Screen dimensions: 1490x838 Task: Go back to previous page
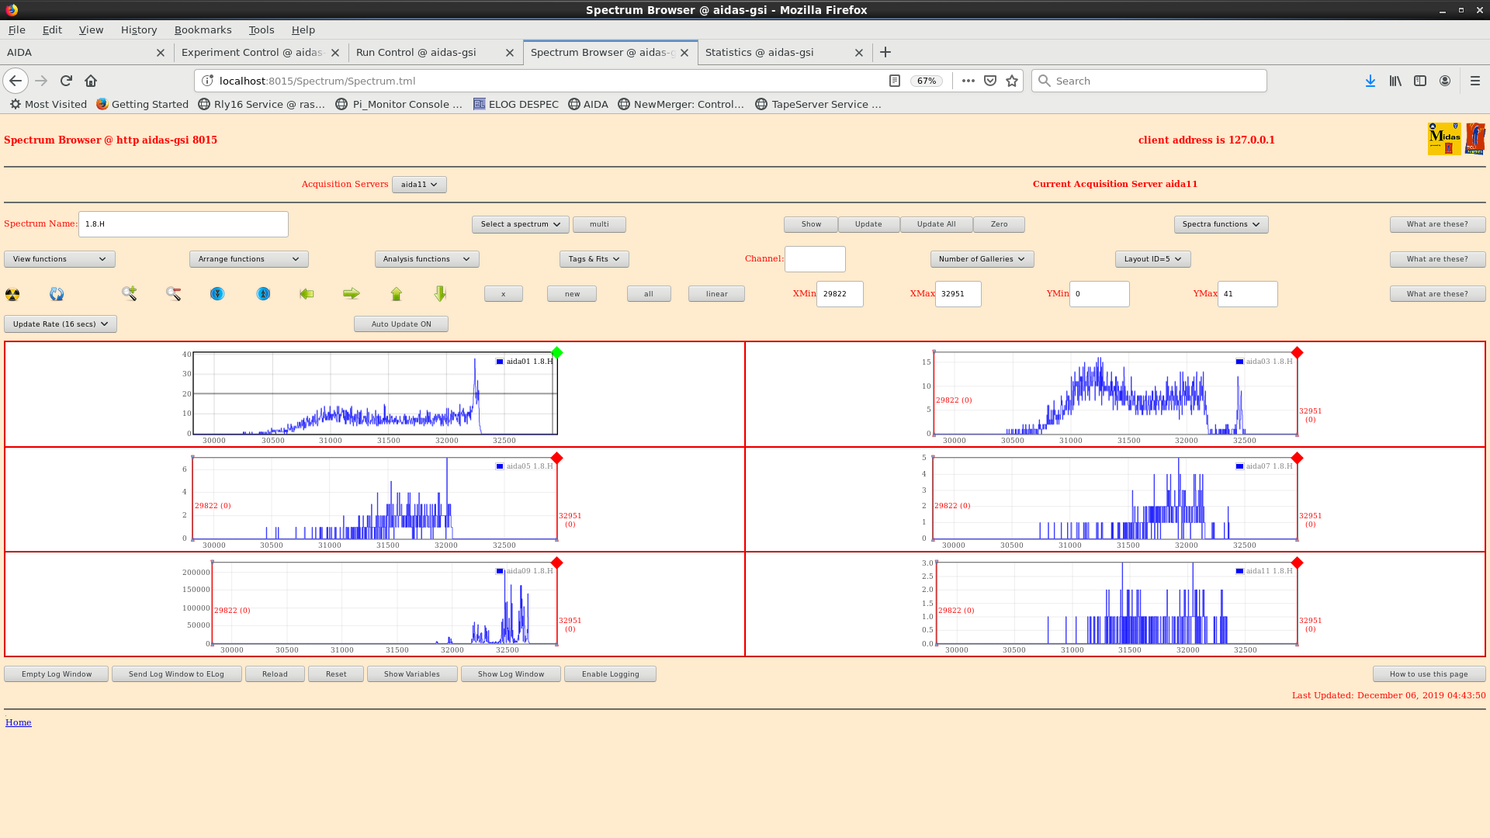(16, 81)
